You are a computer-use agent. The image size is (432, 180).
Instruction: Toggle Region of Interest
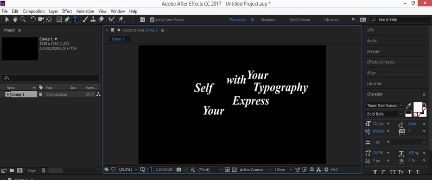227,170
